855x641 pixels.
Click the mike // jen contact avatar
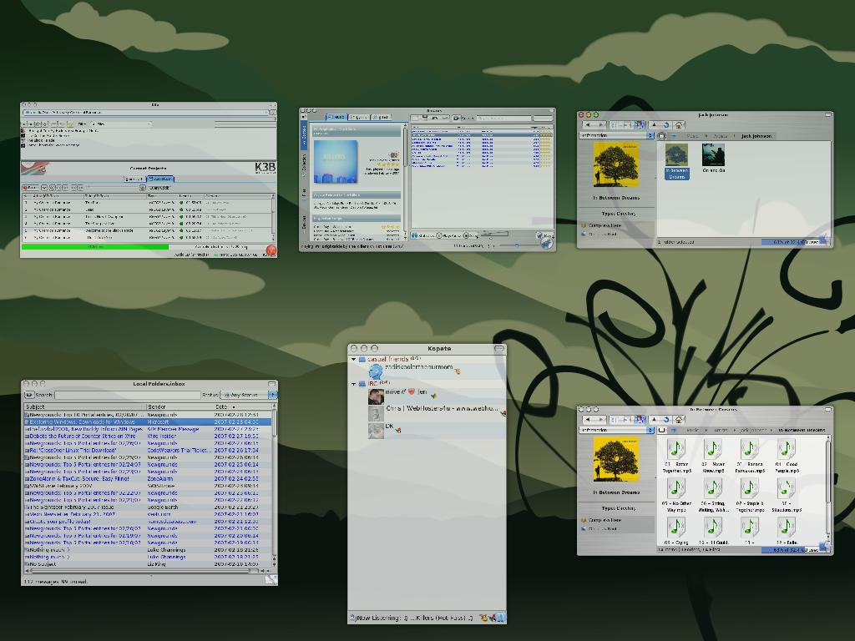click(x=376, y=396)
